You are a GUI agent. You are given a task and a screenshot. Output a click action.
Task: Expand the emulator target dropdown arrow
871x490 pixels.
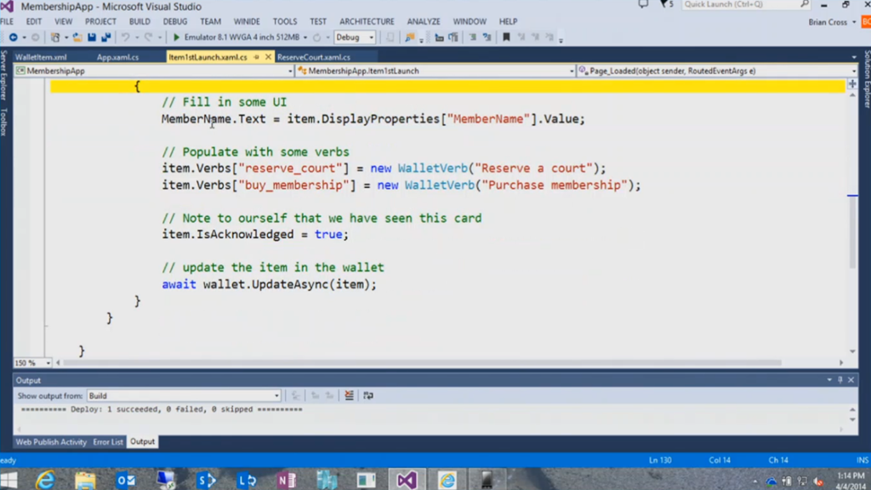(x=305, y=37)
